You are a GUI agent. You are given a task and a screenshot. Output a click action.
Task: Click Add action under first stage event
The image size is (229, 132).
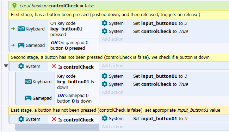click(113, 39)
